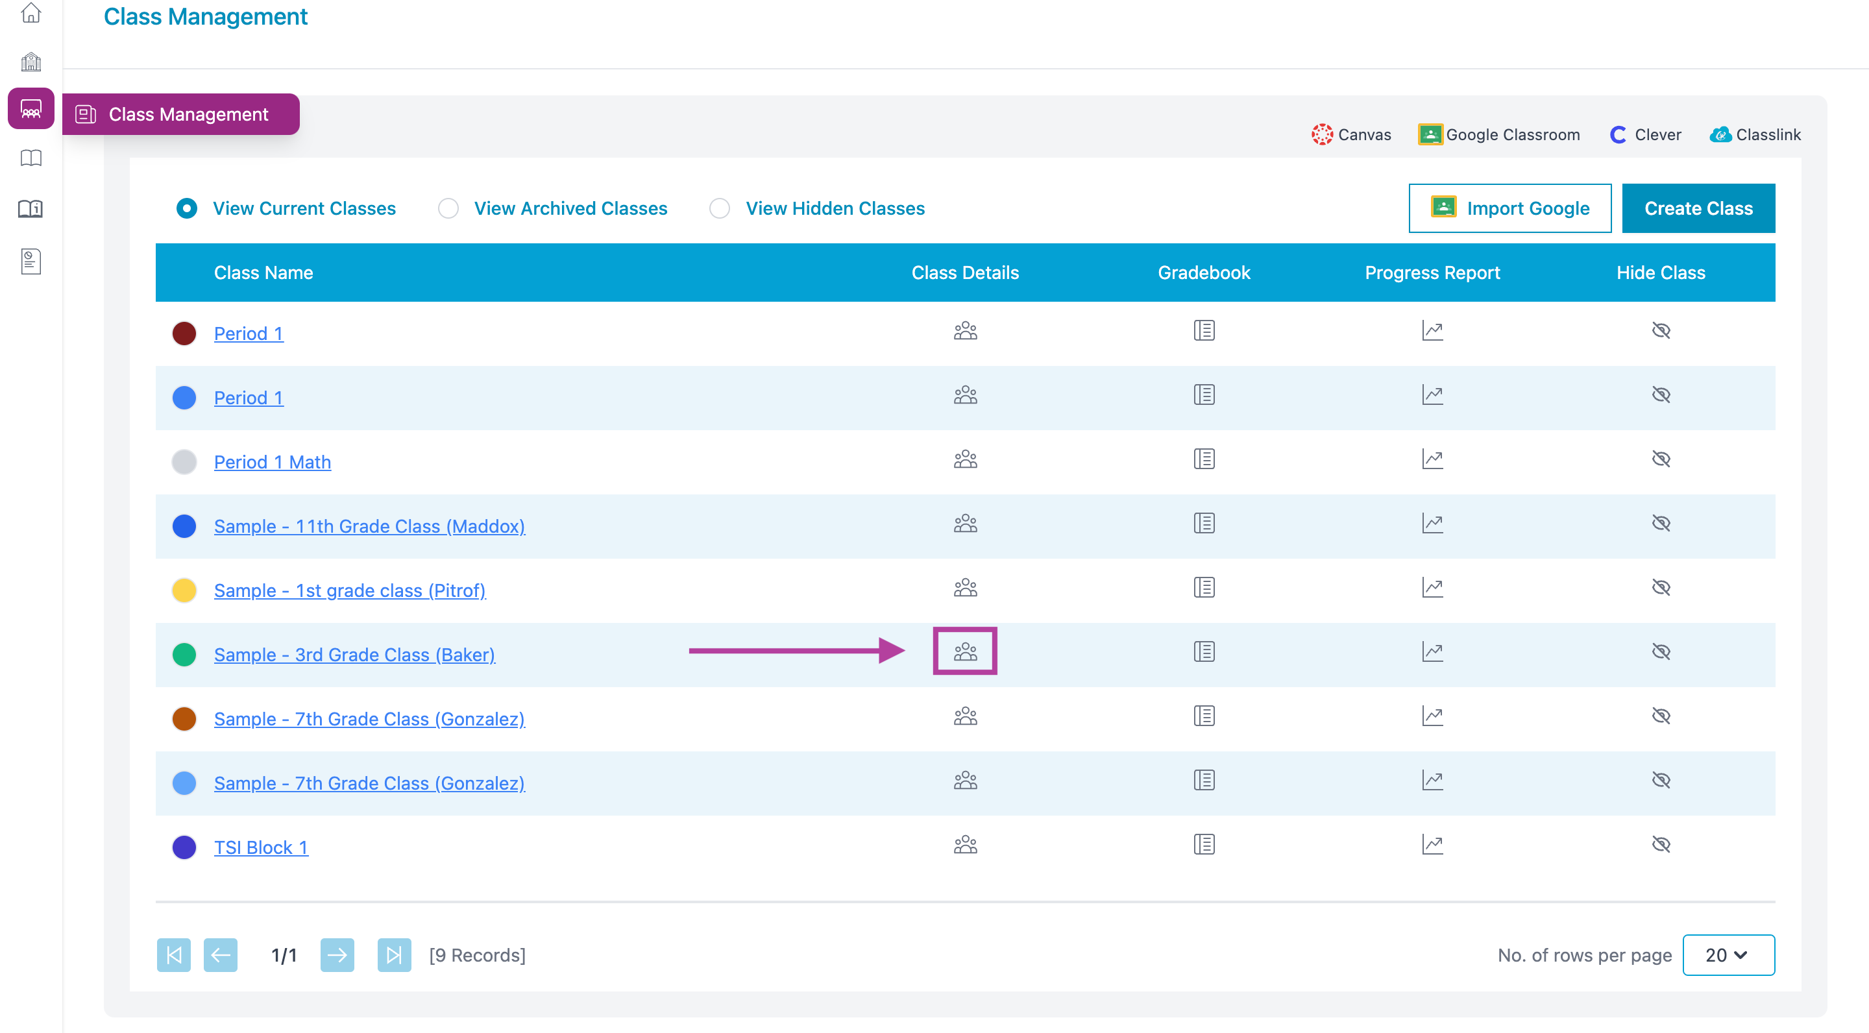Open gradebook for first Period 1

coord(1204,331)
